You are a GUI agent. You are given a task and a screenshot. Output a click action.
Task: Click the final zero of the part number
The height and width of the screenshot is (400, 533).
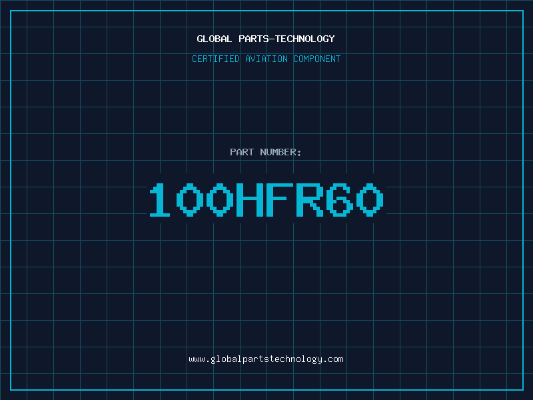(x=371, y=200)
